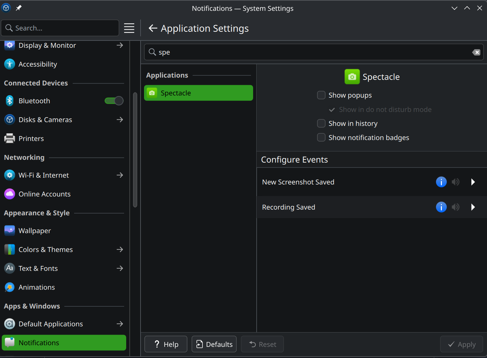This screenshot has width=487, height=358.
Task: Clear the application search text
Action: [x=476, y=52]
